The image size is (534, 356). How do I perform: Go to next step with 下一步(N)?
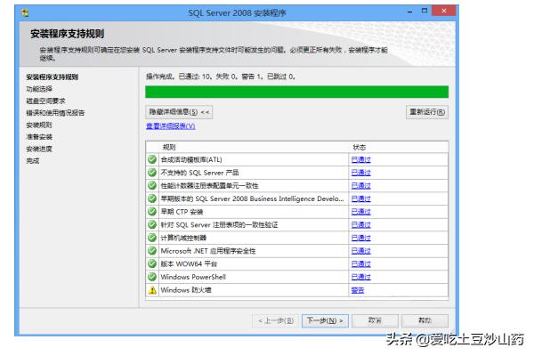[x=325, y=320]
